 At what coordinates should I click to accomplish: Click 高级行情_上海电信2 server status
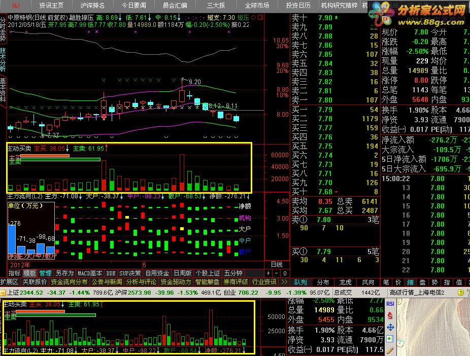coord(417,293)
